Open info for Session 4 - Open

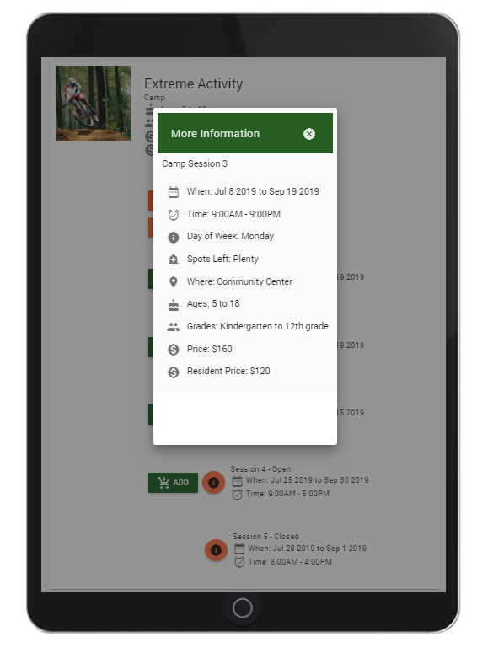point(213,482)
